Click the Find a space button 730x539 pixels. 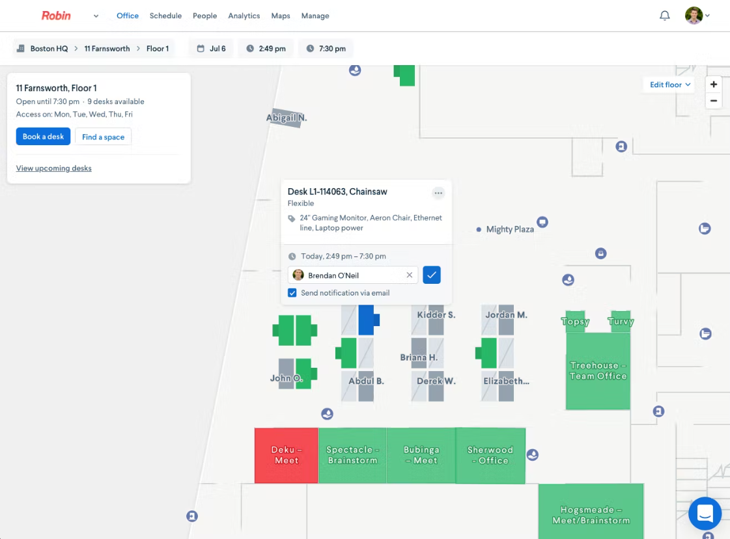tap(103, 137)
